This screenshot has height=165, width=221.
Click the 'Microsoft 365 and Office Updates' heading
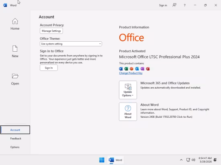coord(165,83)
